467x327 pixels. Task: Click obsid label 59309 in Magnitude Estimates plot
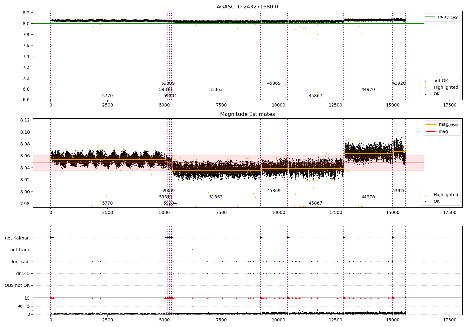click(x=168, y=191)
